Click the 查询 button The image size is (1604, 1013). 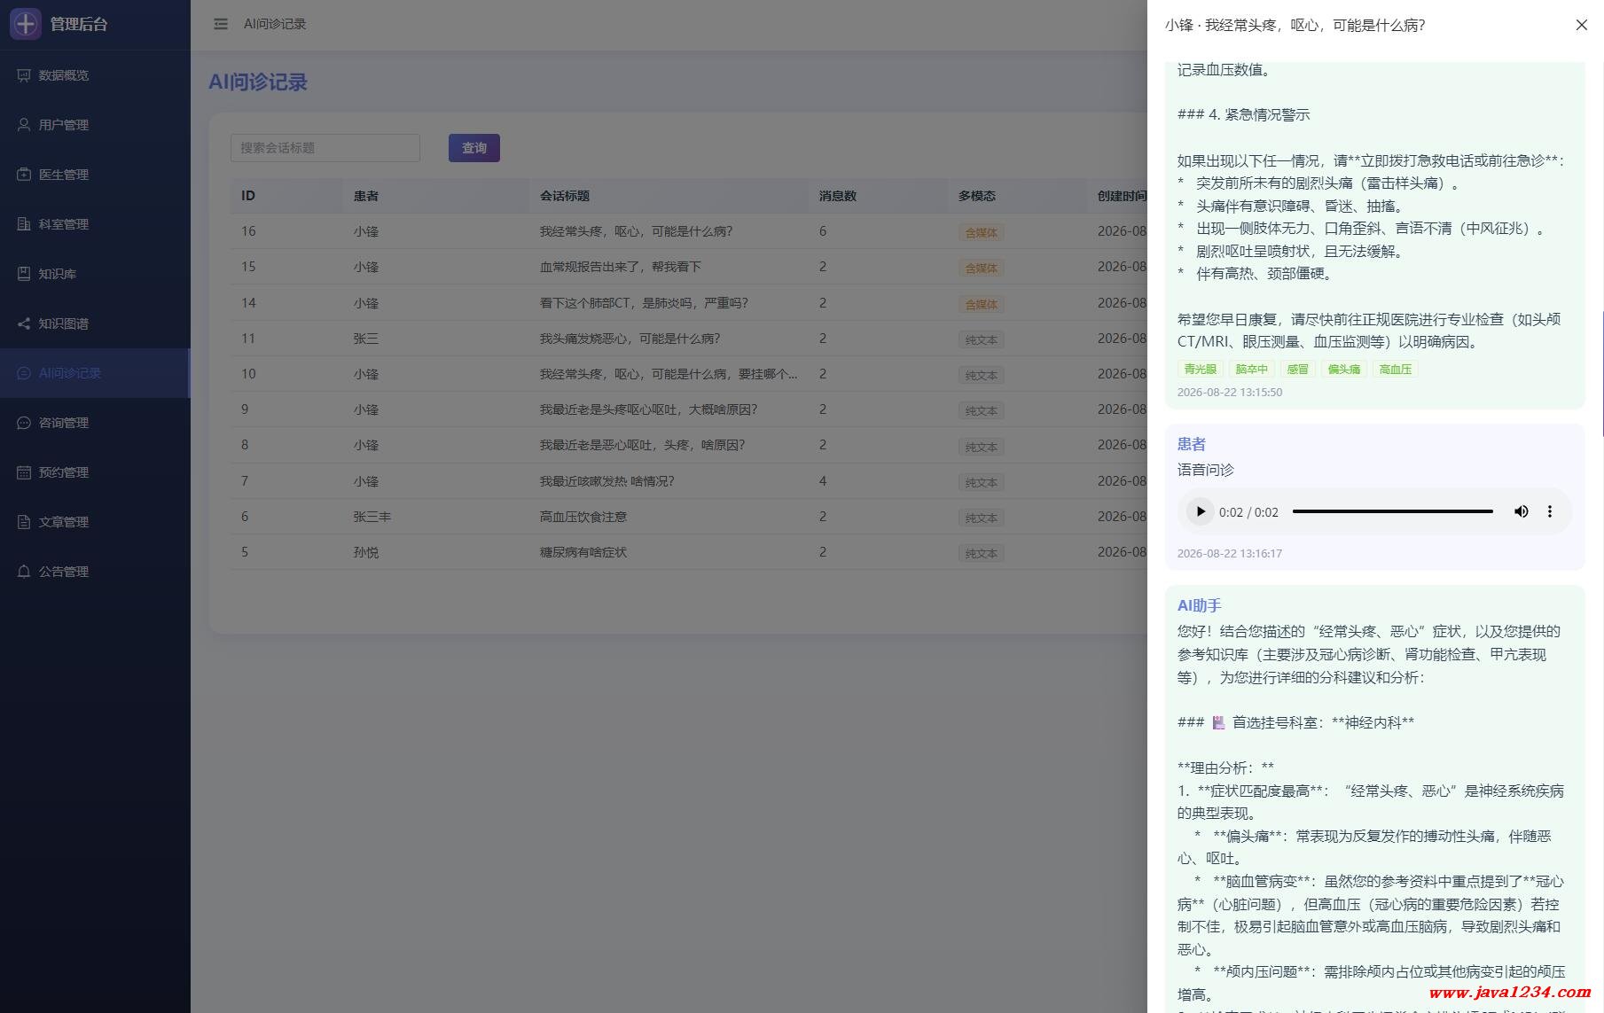474,148
